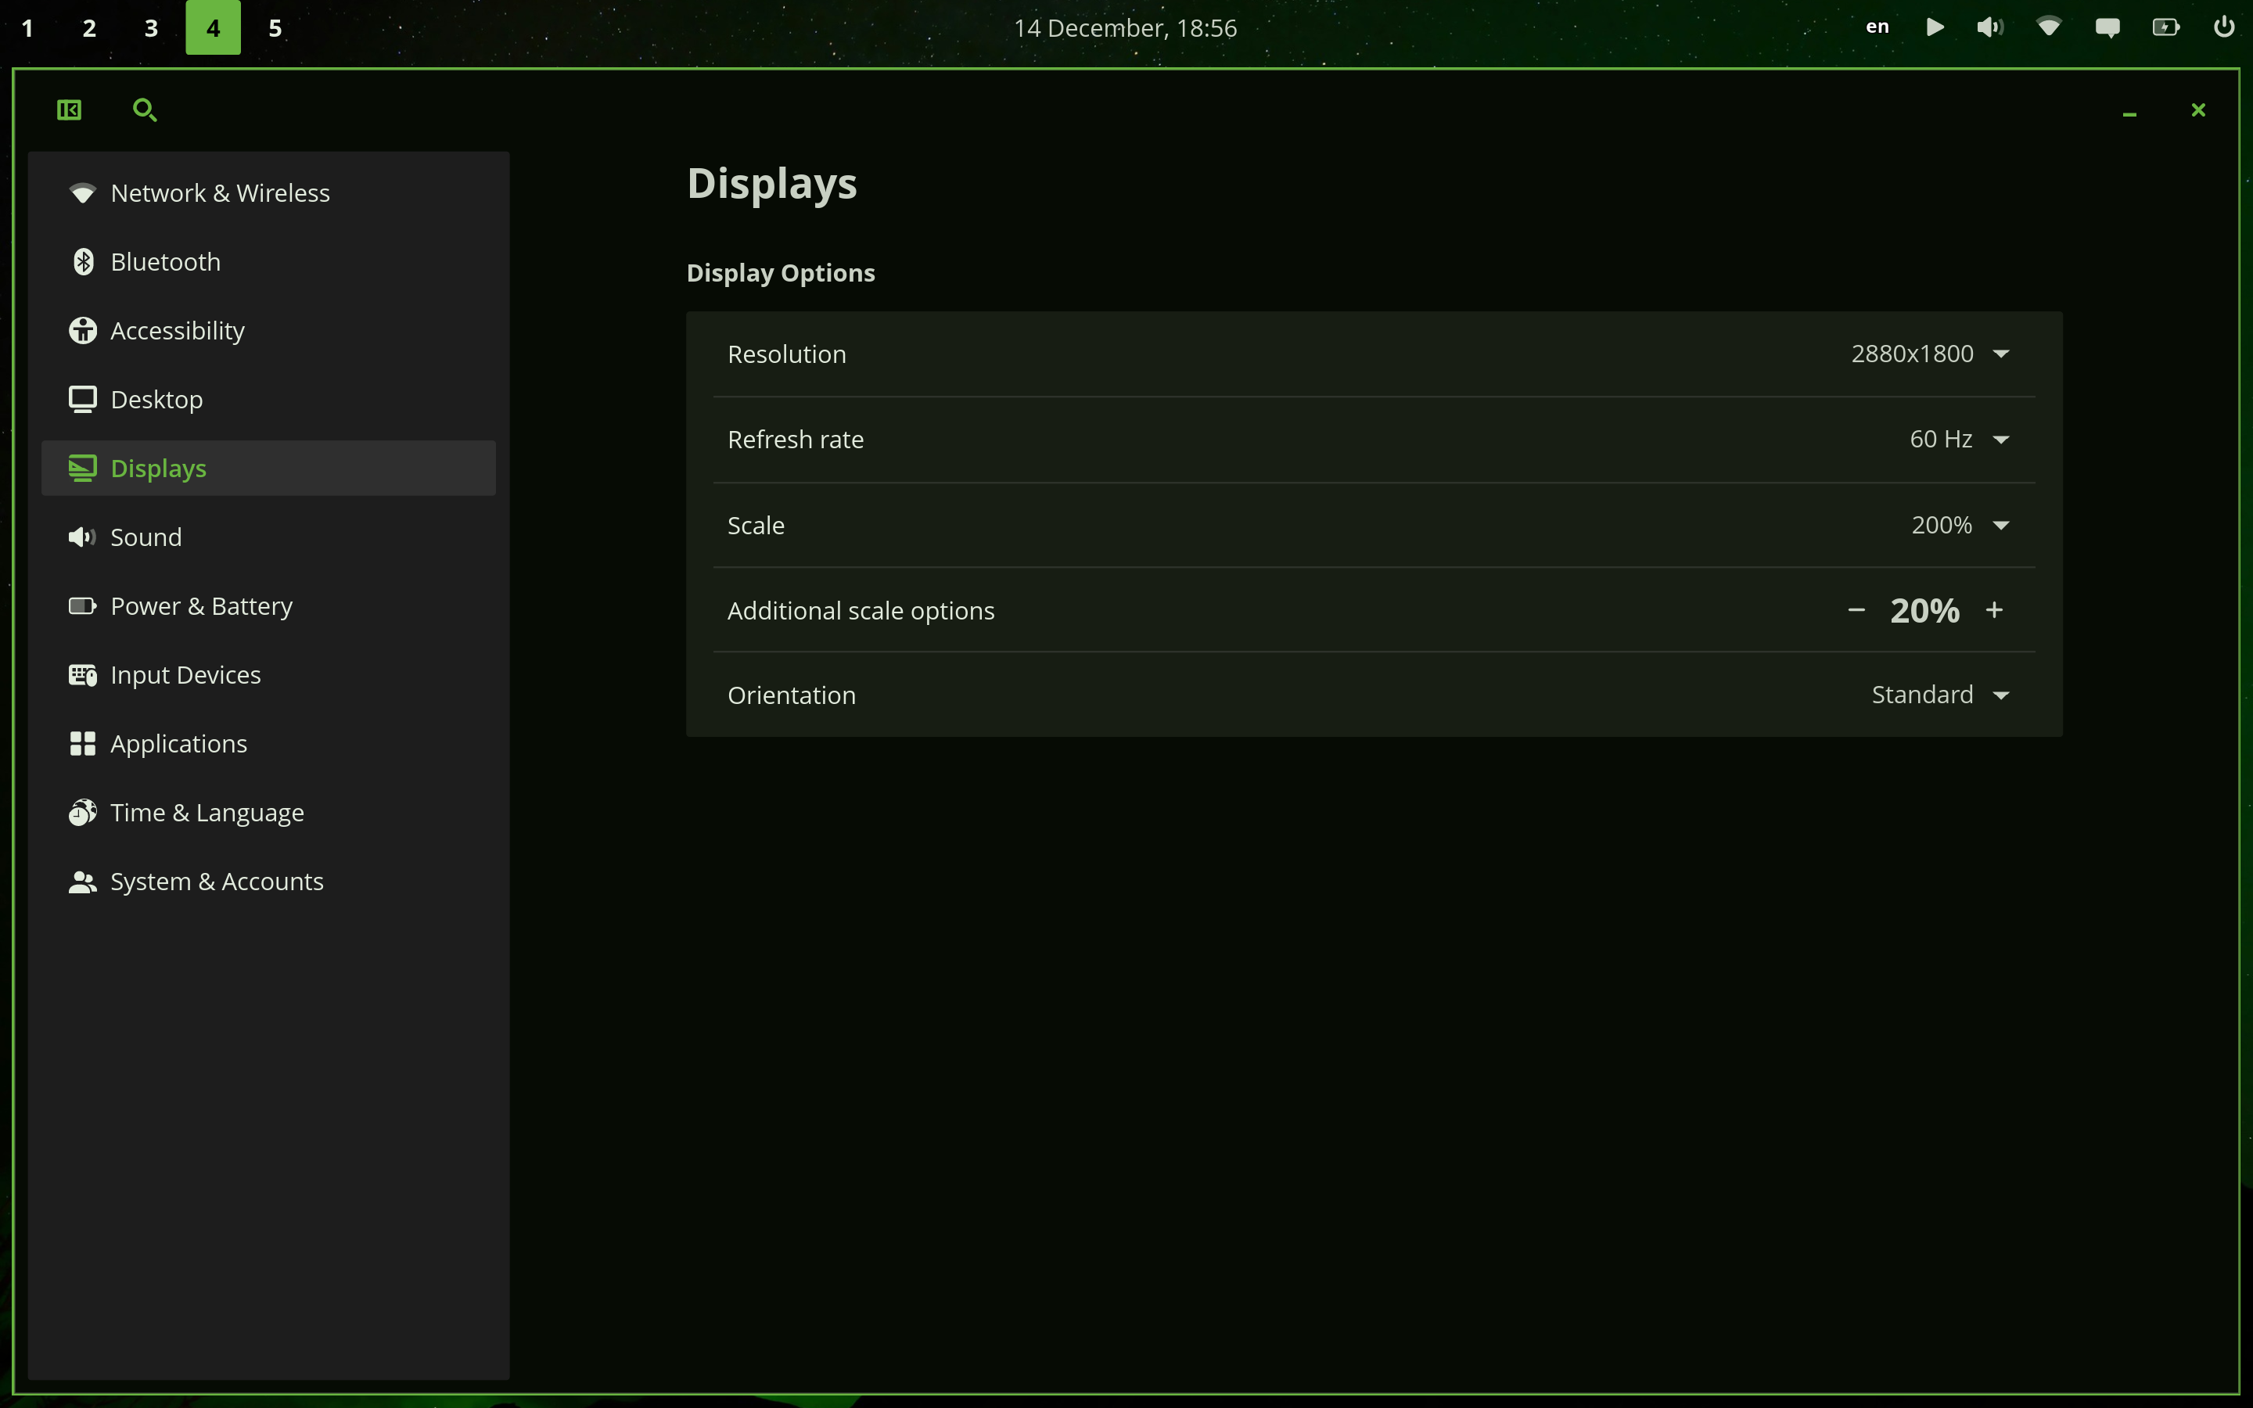Open the Orientation Standard dropdown
2253x1408 pixels.
pyautogui.click(x=1940, y=695)
